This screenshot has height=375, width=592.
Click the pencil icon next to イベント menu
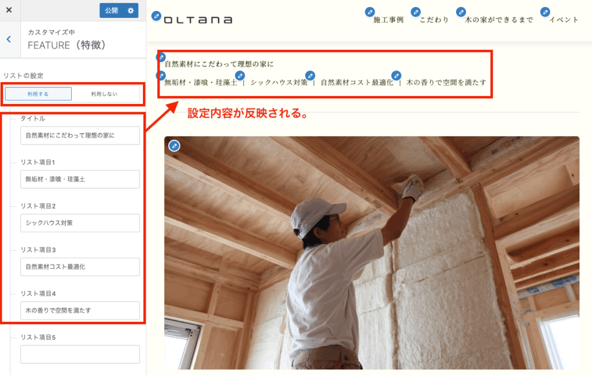545,12
